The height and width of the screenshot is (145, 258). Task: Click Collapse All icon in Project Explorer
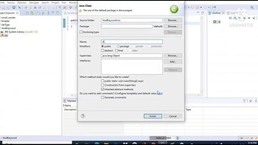pos(27,13)
